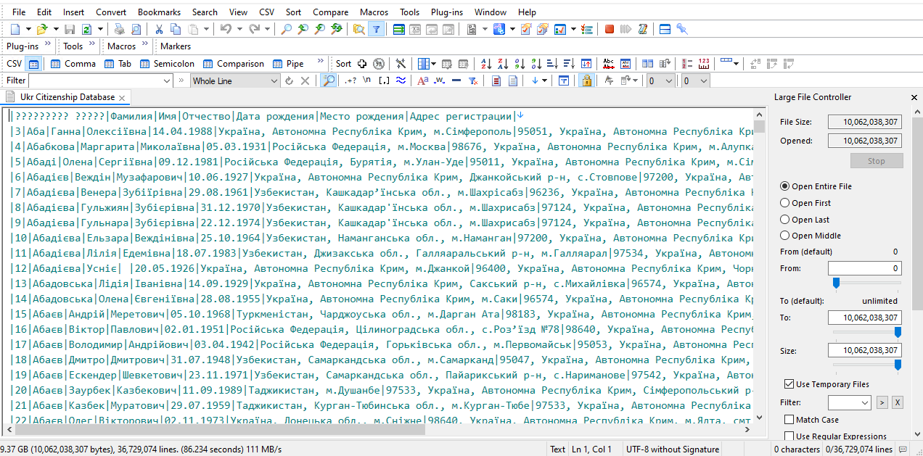This screenshot has height=456, width=923.
Task: Click the Comparison mode button
Action: point(234,63)
